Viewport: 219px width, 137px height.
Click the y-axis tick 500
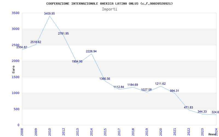[17, 109]
